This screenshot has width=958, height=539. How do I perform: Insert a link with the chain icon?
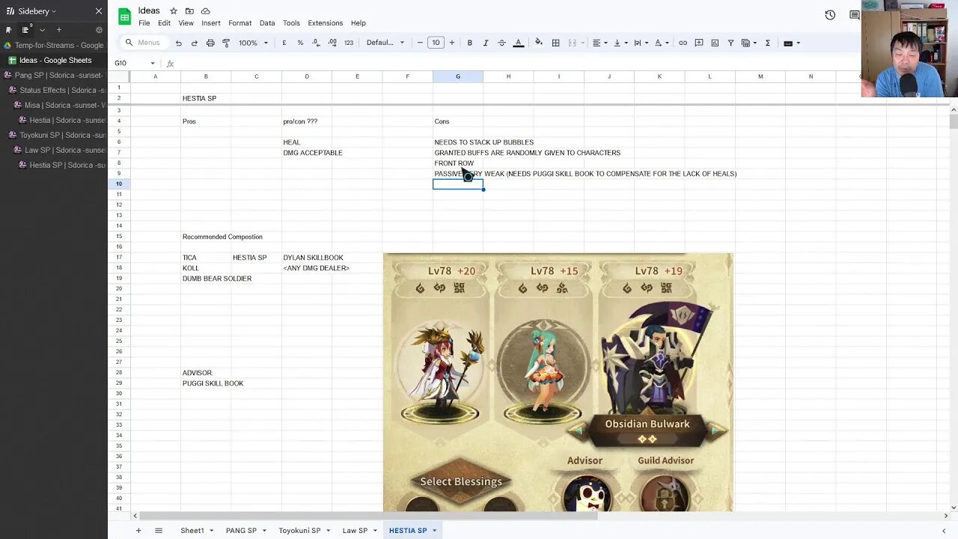pos(683,43)
